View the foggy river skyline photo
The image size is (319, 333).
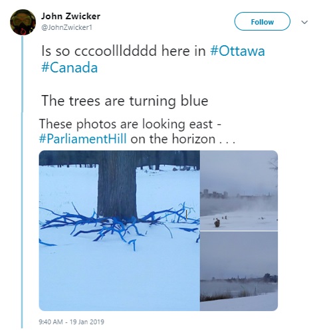click(239, 190)
